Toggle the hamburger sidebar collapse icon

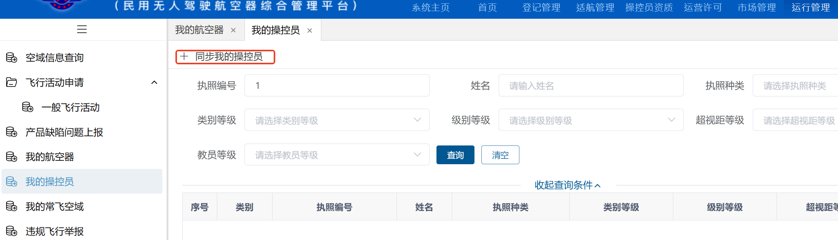tap(82, 29)
